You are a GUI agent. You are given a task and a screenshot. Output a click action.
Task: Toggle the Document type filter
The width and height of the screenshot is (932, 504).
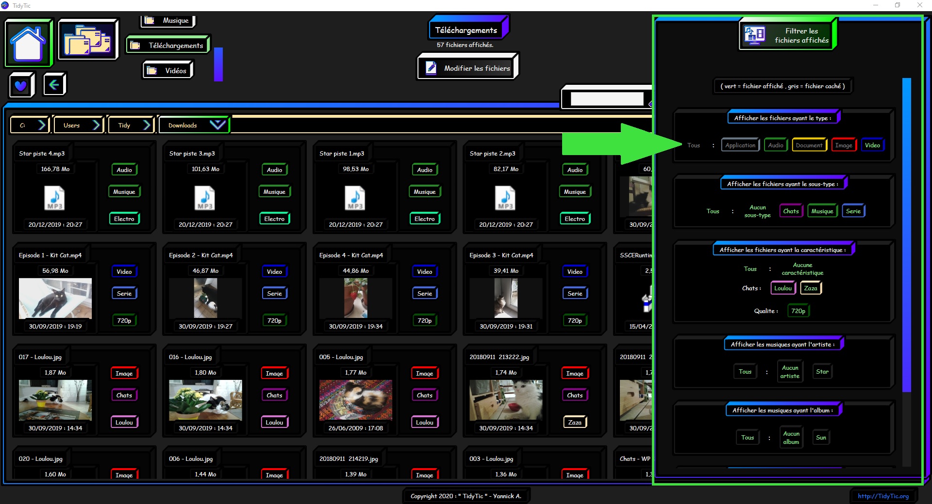pyautogui.click(x=809, y=145)
